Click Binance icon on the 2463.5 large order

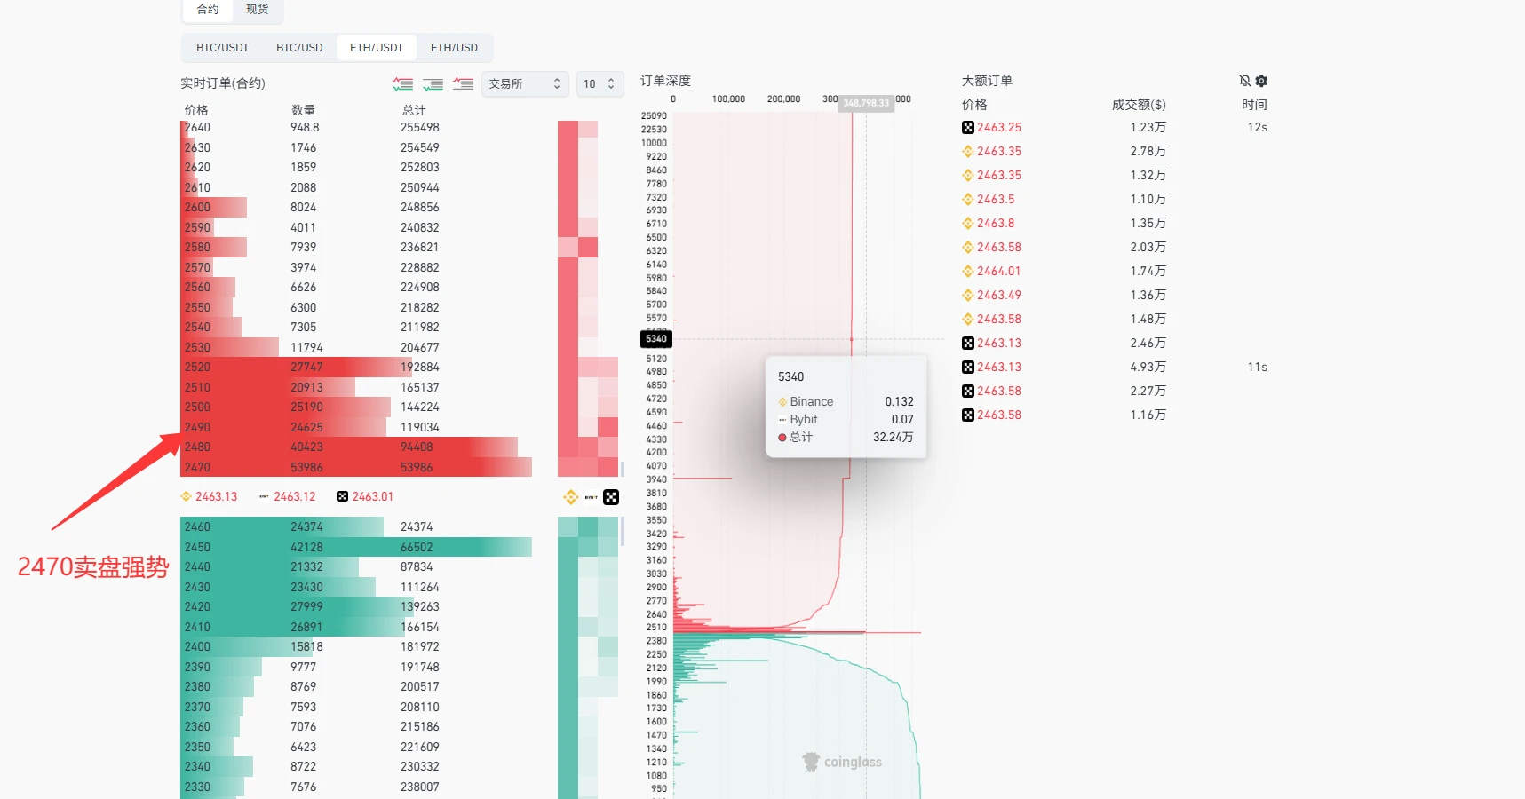tap(968, 200)
